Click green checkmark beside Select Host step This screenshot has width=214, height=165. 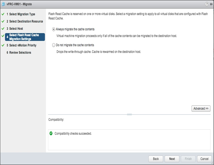(3, 29)
